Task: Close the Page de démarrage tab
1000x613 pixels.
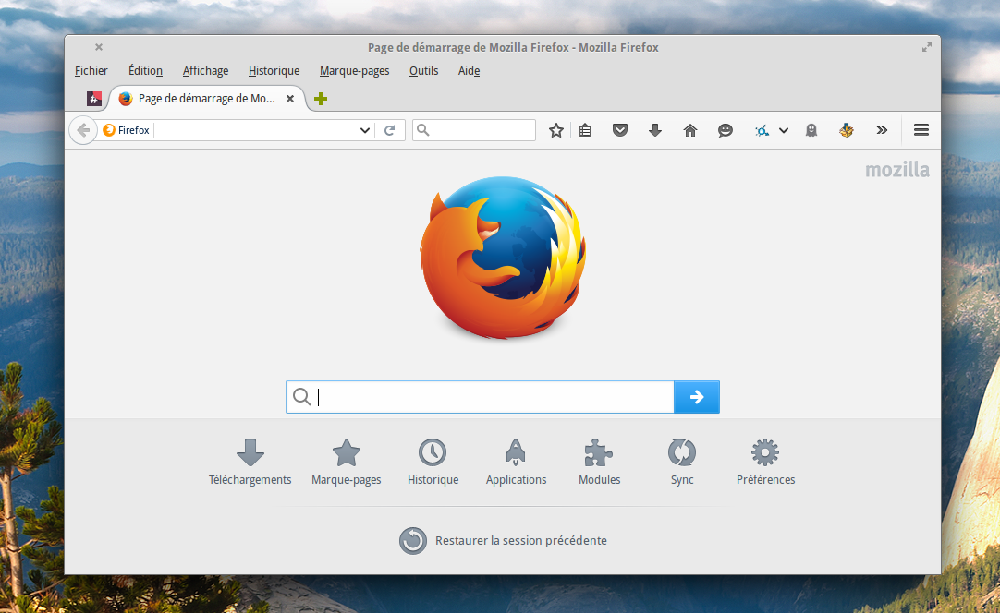Action: [x=290, y=99]
